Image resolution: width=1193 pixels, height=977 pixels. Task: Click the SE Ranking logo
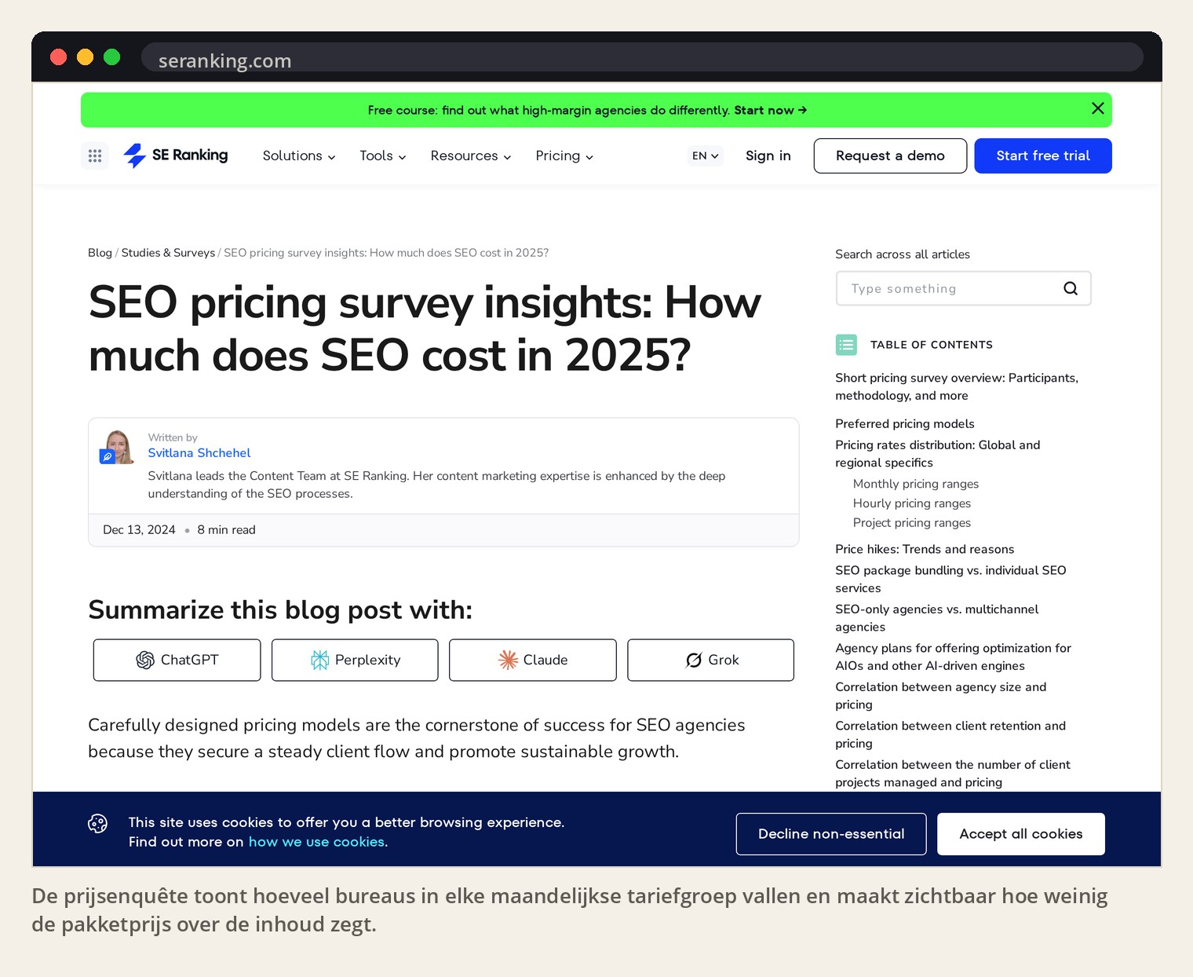pos(176,156)
